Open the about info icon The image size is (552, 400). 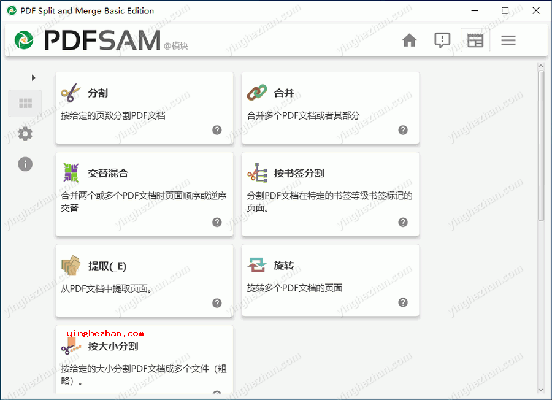tap(25, 164)
